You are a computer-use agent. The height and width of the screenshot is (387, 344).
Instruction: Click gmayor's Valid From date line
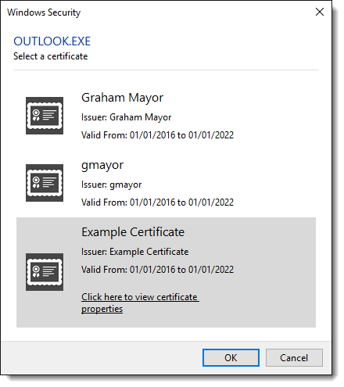pos(157,202)
